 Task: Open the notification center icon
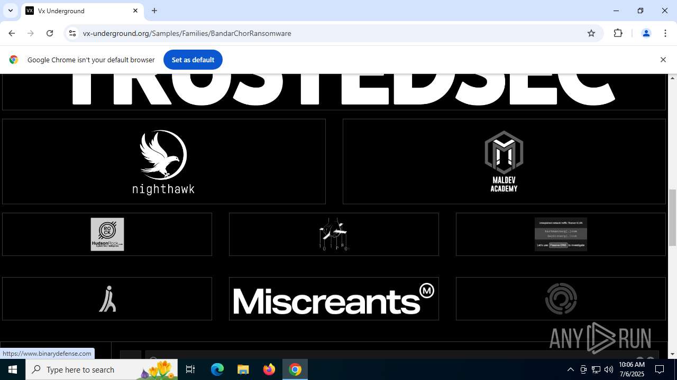660,369
